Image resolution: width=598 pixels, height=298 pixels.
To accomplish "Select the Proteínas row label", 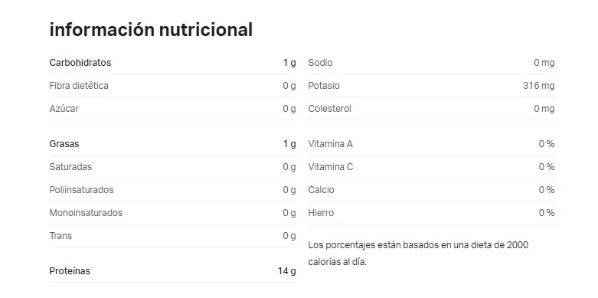I will [x=70, y=271].
